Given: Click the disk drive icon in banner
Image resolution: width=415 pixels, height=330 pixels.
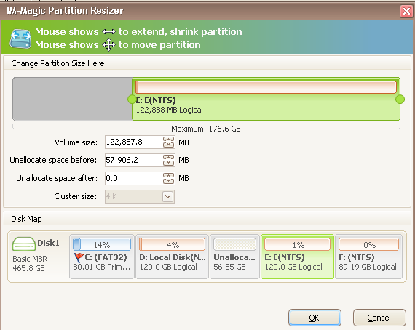Looking at the screenshot, I should point(20,39).
